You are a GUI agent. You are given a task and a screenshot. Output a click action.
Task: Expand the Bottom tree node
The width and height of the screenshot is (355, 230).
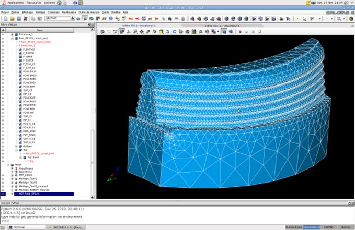pos(17,146)
